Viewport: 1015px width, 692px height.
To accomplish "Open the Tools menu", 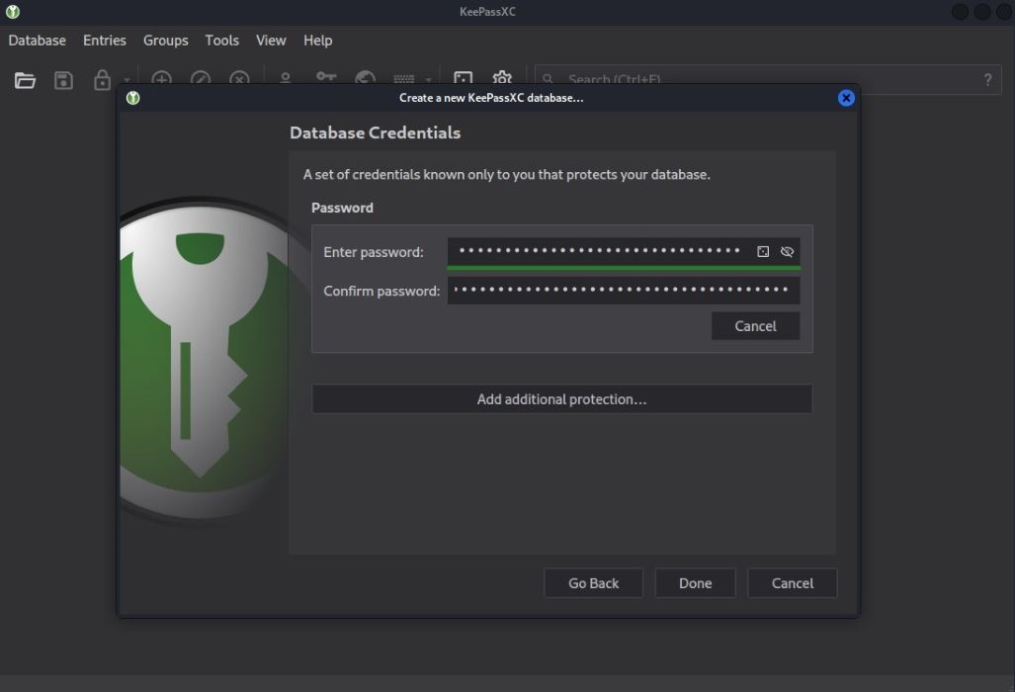I will pyautogui.click(x=221, y=41).
